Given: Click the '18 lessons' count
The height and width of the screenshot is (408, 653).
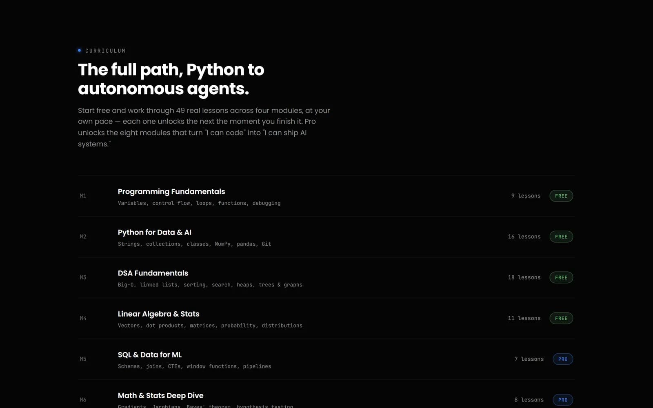Looking at the screenshot, I should pos(524,277).
